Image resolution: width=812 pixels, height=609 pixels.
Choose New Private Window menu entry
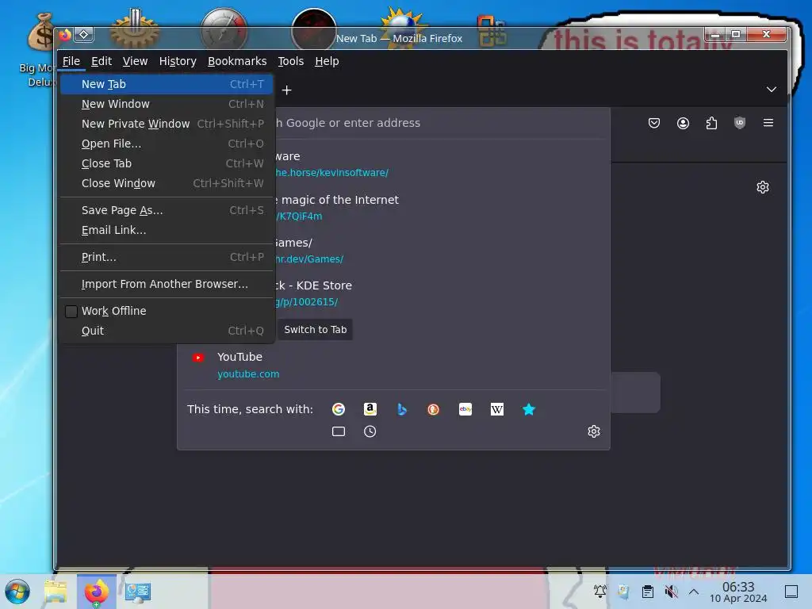pyautogui.click(x=167, y=124)
